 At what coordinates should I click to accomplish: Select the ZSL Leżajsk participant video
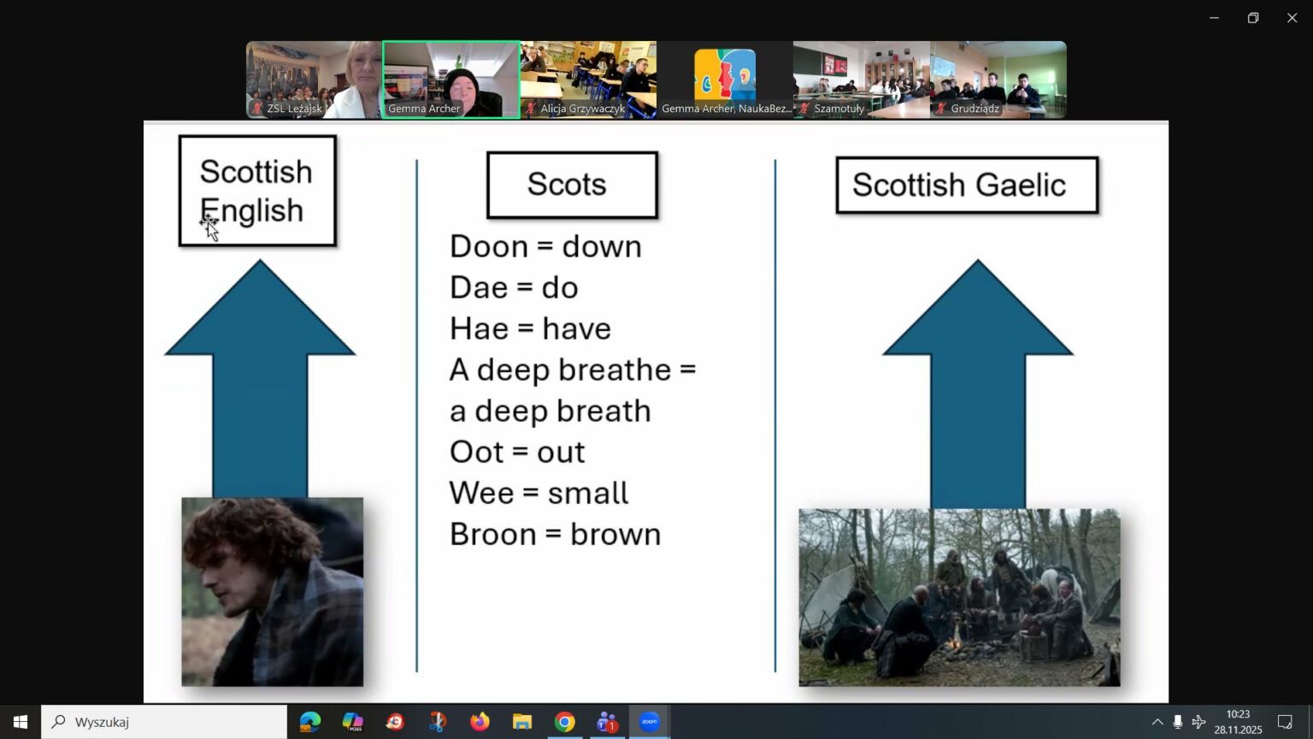[314, 80]
